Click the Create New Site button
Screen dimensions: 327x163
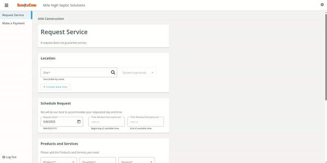pos(55,87)
